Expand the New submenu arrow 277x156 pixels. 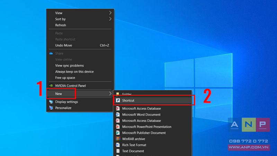110,94
